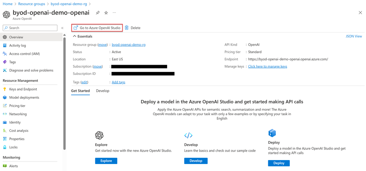Click the Identity icon in sidebar
This screenshot has width=366, height=171.
5,122
